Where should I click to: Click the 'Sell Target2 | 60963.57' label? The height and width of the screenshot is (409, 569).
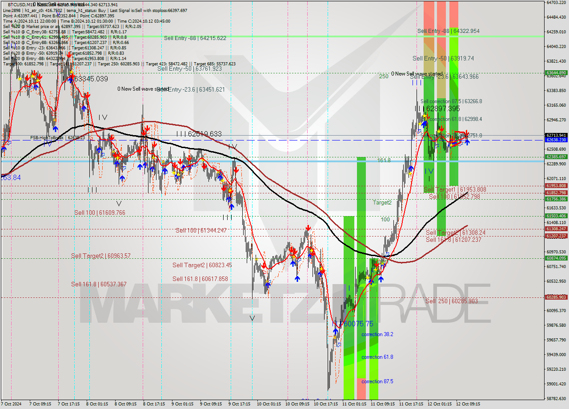(x=101, y=256)
